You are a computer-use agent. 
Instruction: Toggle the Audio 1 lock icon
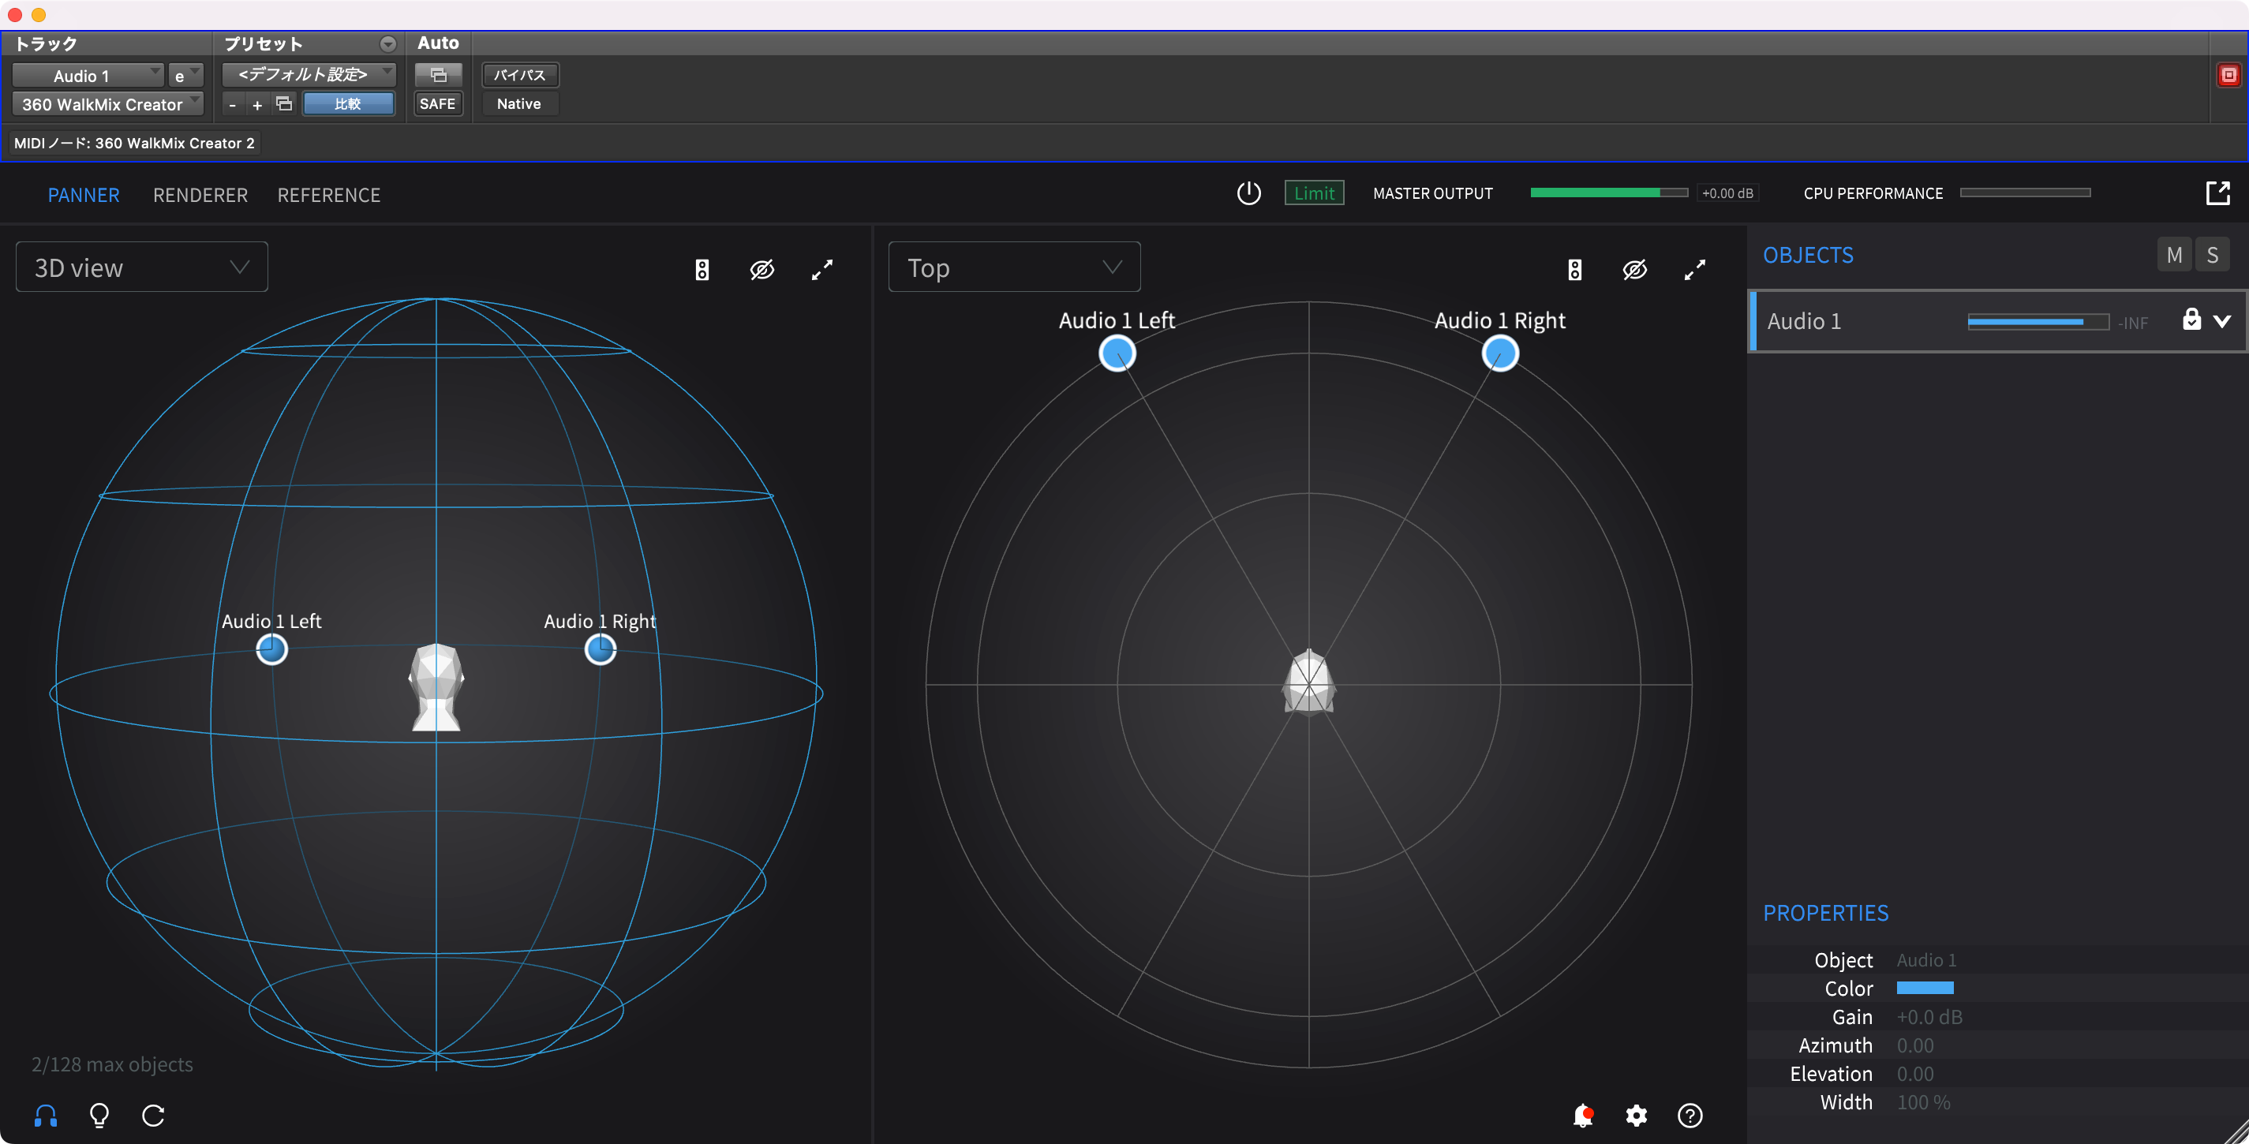click(2191, 320)
